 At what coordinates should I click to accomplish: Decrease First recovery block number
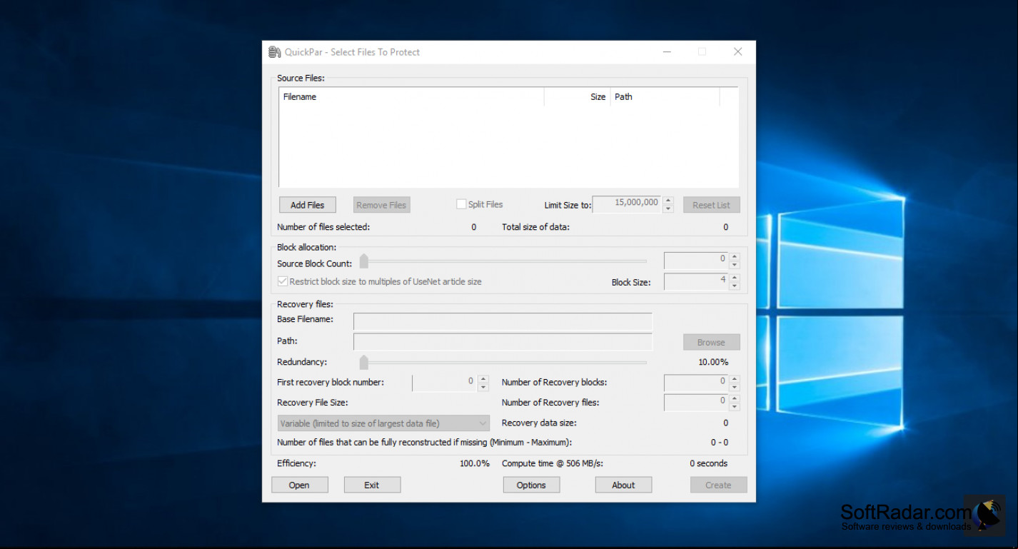483,388
